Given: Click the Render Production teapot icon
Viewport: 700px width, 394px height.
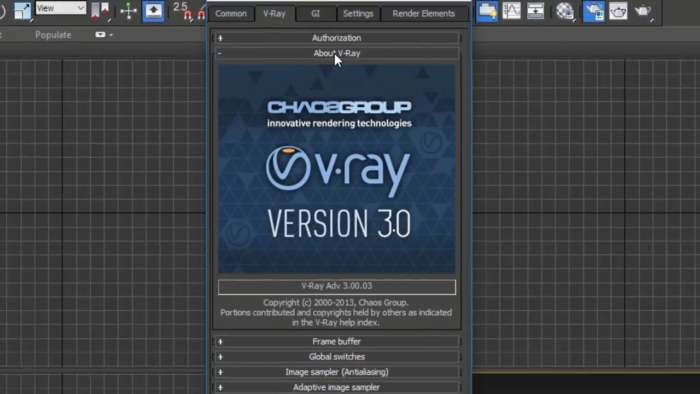Looking at the screenshot, I should click(644, 11).
